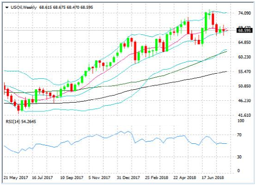This screenshot has width=257, height=185.
Task: Click the black 68.595 current price tag
Action: (245, 30)
